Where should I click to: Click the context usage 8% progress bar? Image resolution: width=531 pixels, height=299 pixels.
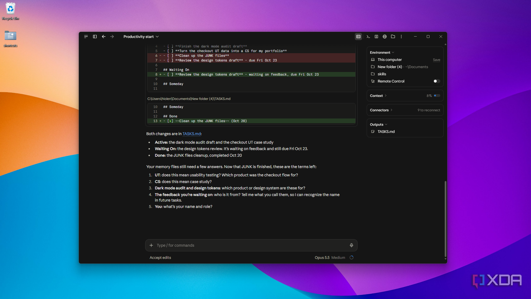(437, 96)
